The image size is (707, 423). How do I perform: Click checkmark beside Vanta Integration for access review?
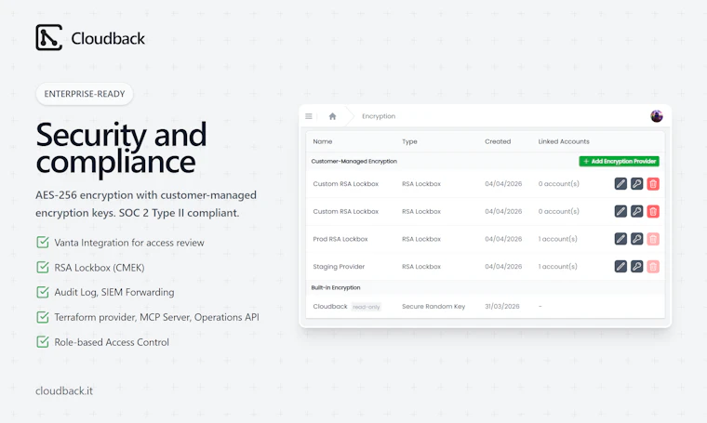click(x=43, y=243)
